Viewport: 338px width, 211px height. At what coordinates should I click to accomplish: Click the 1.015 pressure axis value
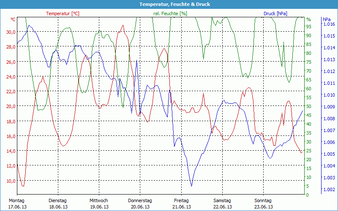(329, 36)
